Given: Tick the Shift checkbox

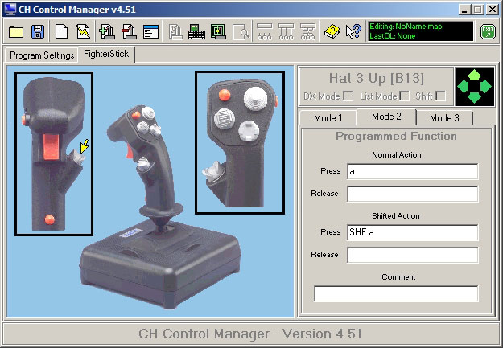Looking at the screenshot, I should (440, 96).
